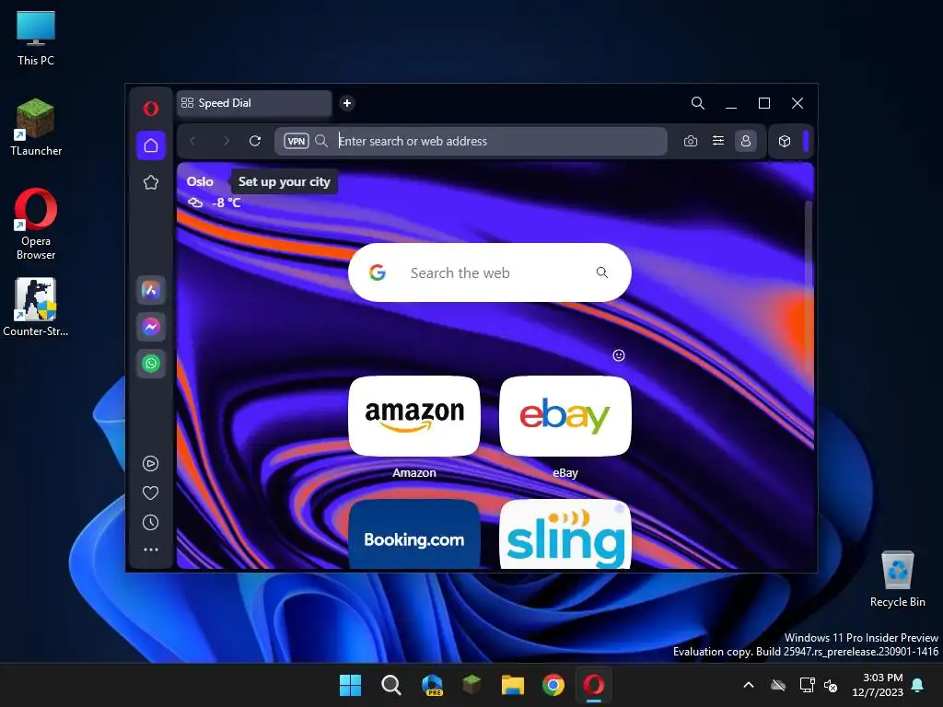Image resolution: width=943 pixels, height=707 pixels.
Task: Click the magnifier in Google search box
Action: 601,272
